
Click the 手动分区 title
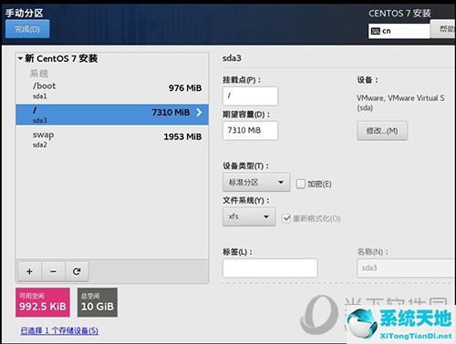25,13
